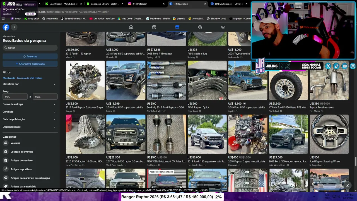Expand the Classificar por sort dropdown
The height and width of the screenshot is (201, 357).
(29, 84)
